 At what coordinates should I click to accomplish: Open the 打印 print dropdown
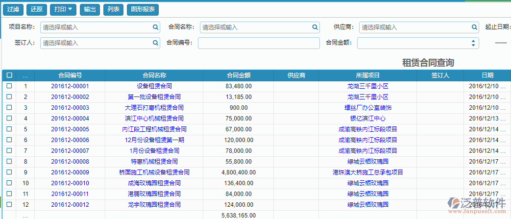pyautogui.click(x=63, y=10)
